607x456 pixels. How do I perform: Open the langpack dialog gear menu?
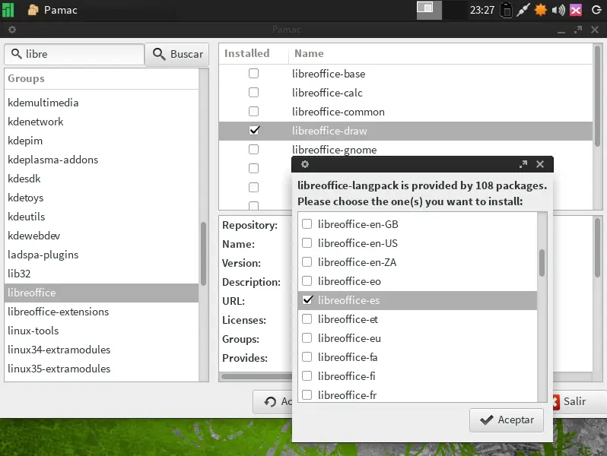305,164
